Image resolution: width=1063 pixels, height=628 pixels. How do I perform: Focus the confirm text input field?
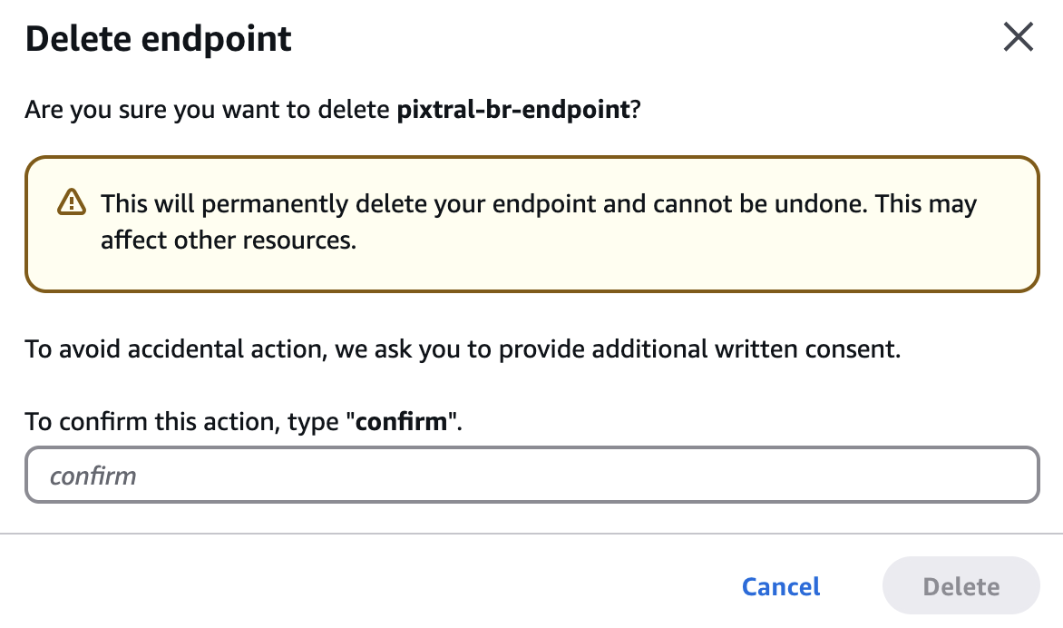[531, 475]
